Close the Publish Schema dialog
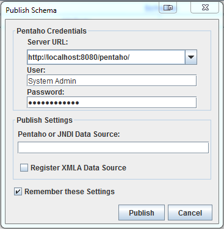 click(205, 8)
